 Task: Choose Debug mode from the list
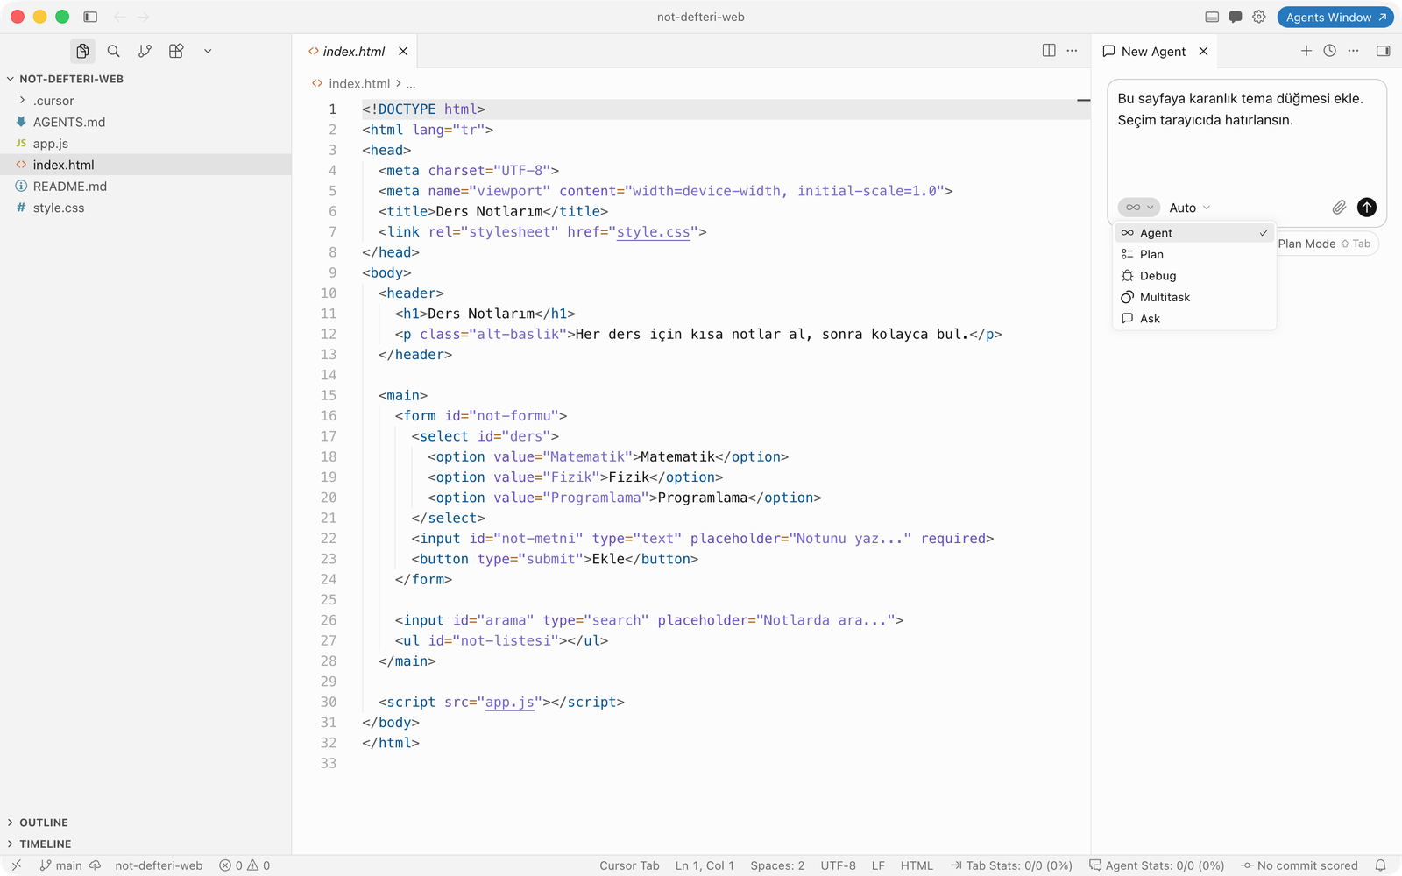point(1194,276)
